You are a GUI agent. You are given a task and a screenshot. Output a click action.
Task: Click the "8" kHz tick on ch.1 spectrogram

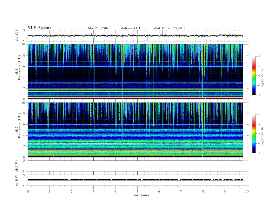(x=24, y=56)
